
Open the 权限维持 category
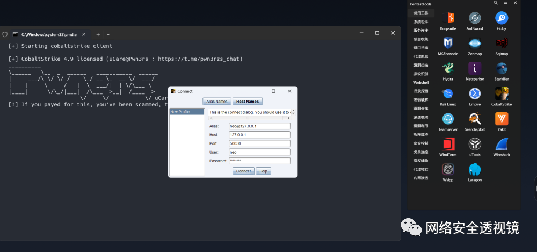(x=421, y=135)
